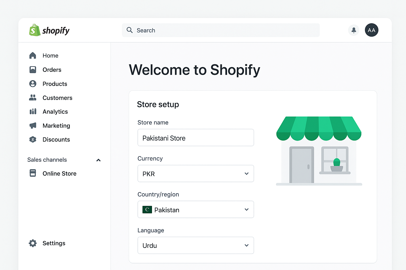Open notifications bell icon
The height and width of the screenshot is (270, 406).
pos(354,30)
